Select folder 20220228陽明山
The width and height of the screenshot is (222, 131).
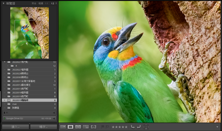coord(30,74)
